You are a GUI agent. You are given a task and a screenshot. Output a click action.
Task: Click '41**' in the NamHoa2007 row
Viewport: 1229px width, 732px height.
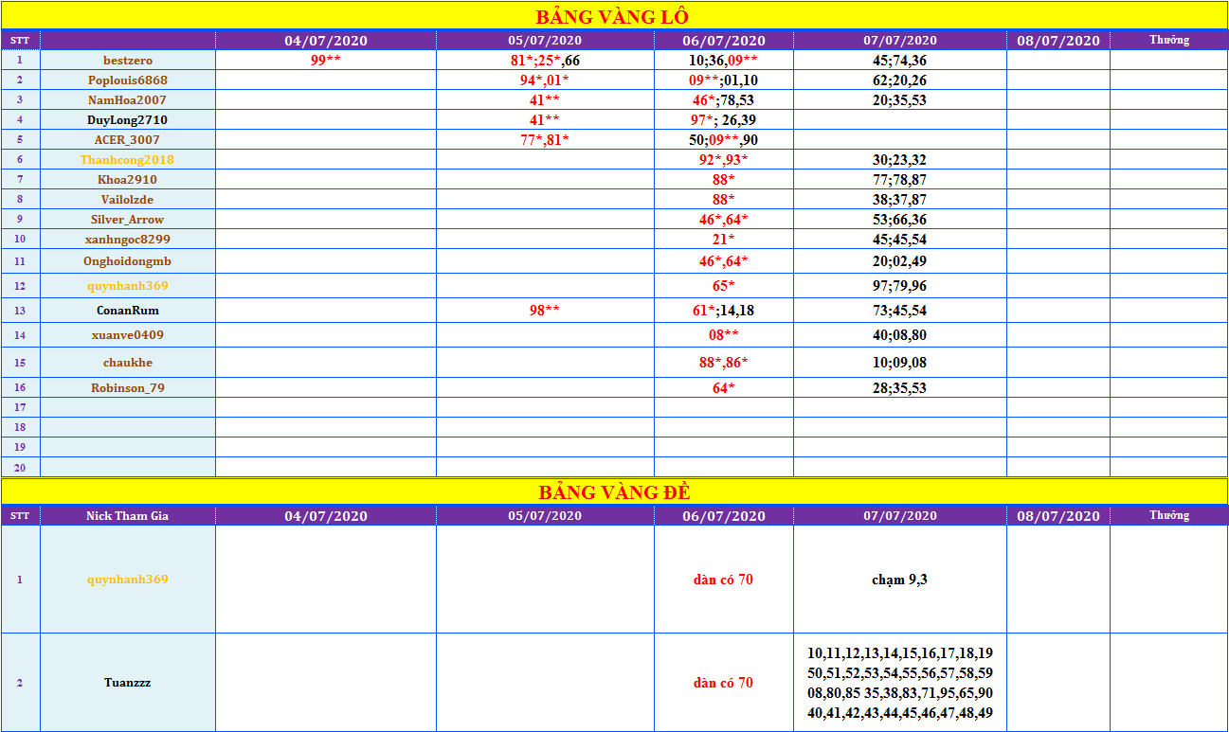pyautogui.click(x=545, y=100)
